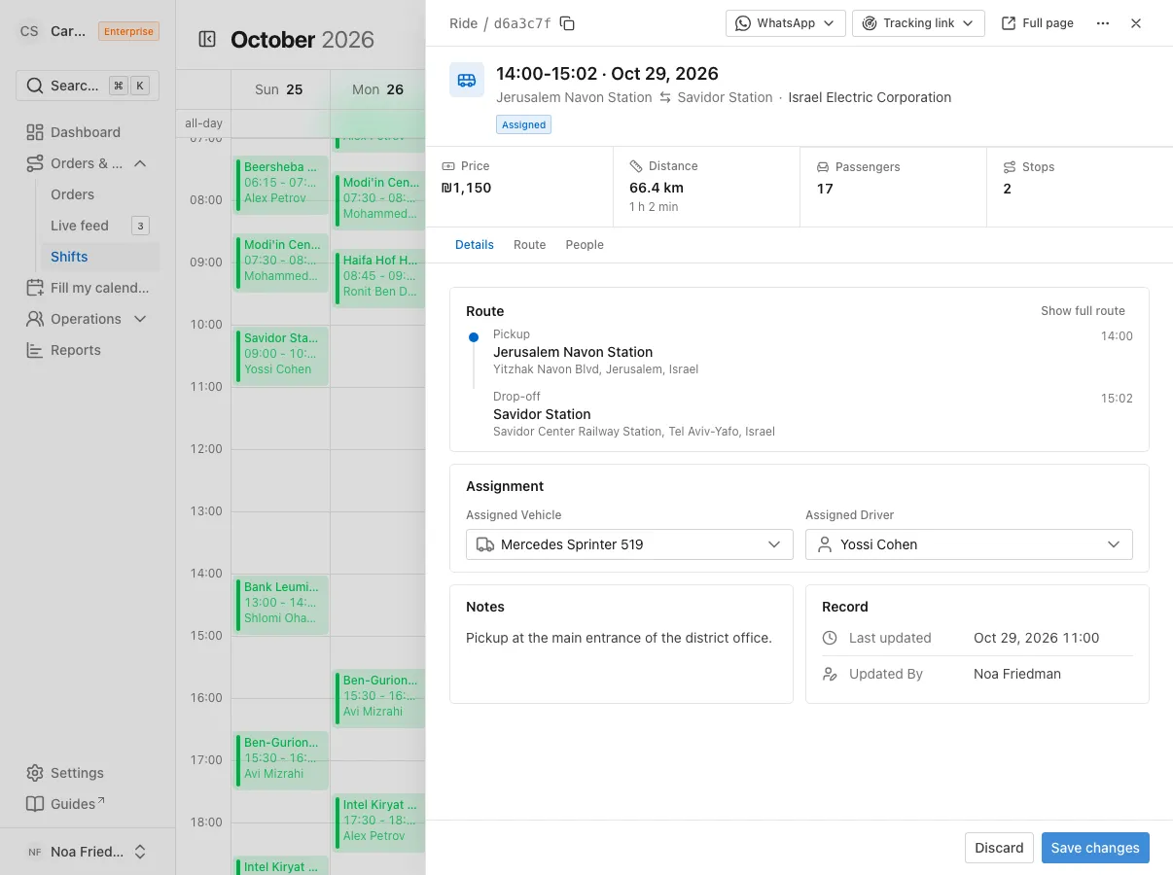Switch to the Route tab

point(529,245)
